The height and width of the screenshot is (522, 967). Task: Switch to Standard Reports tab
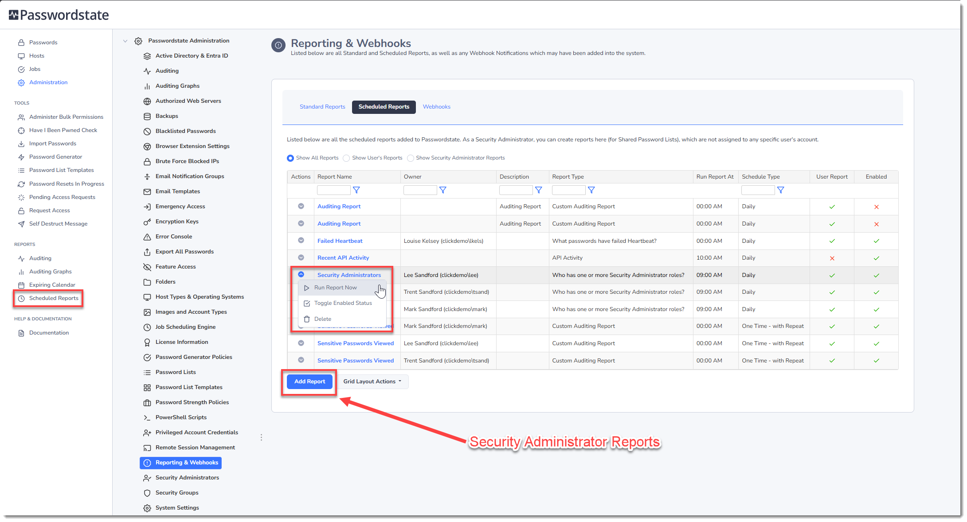(322, 107)
